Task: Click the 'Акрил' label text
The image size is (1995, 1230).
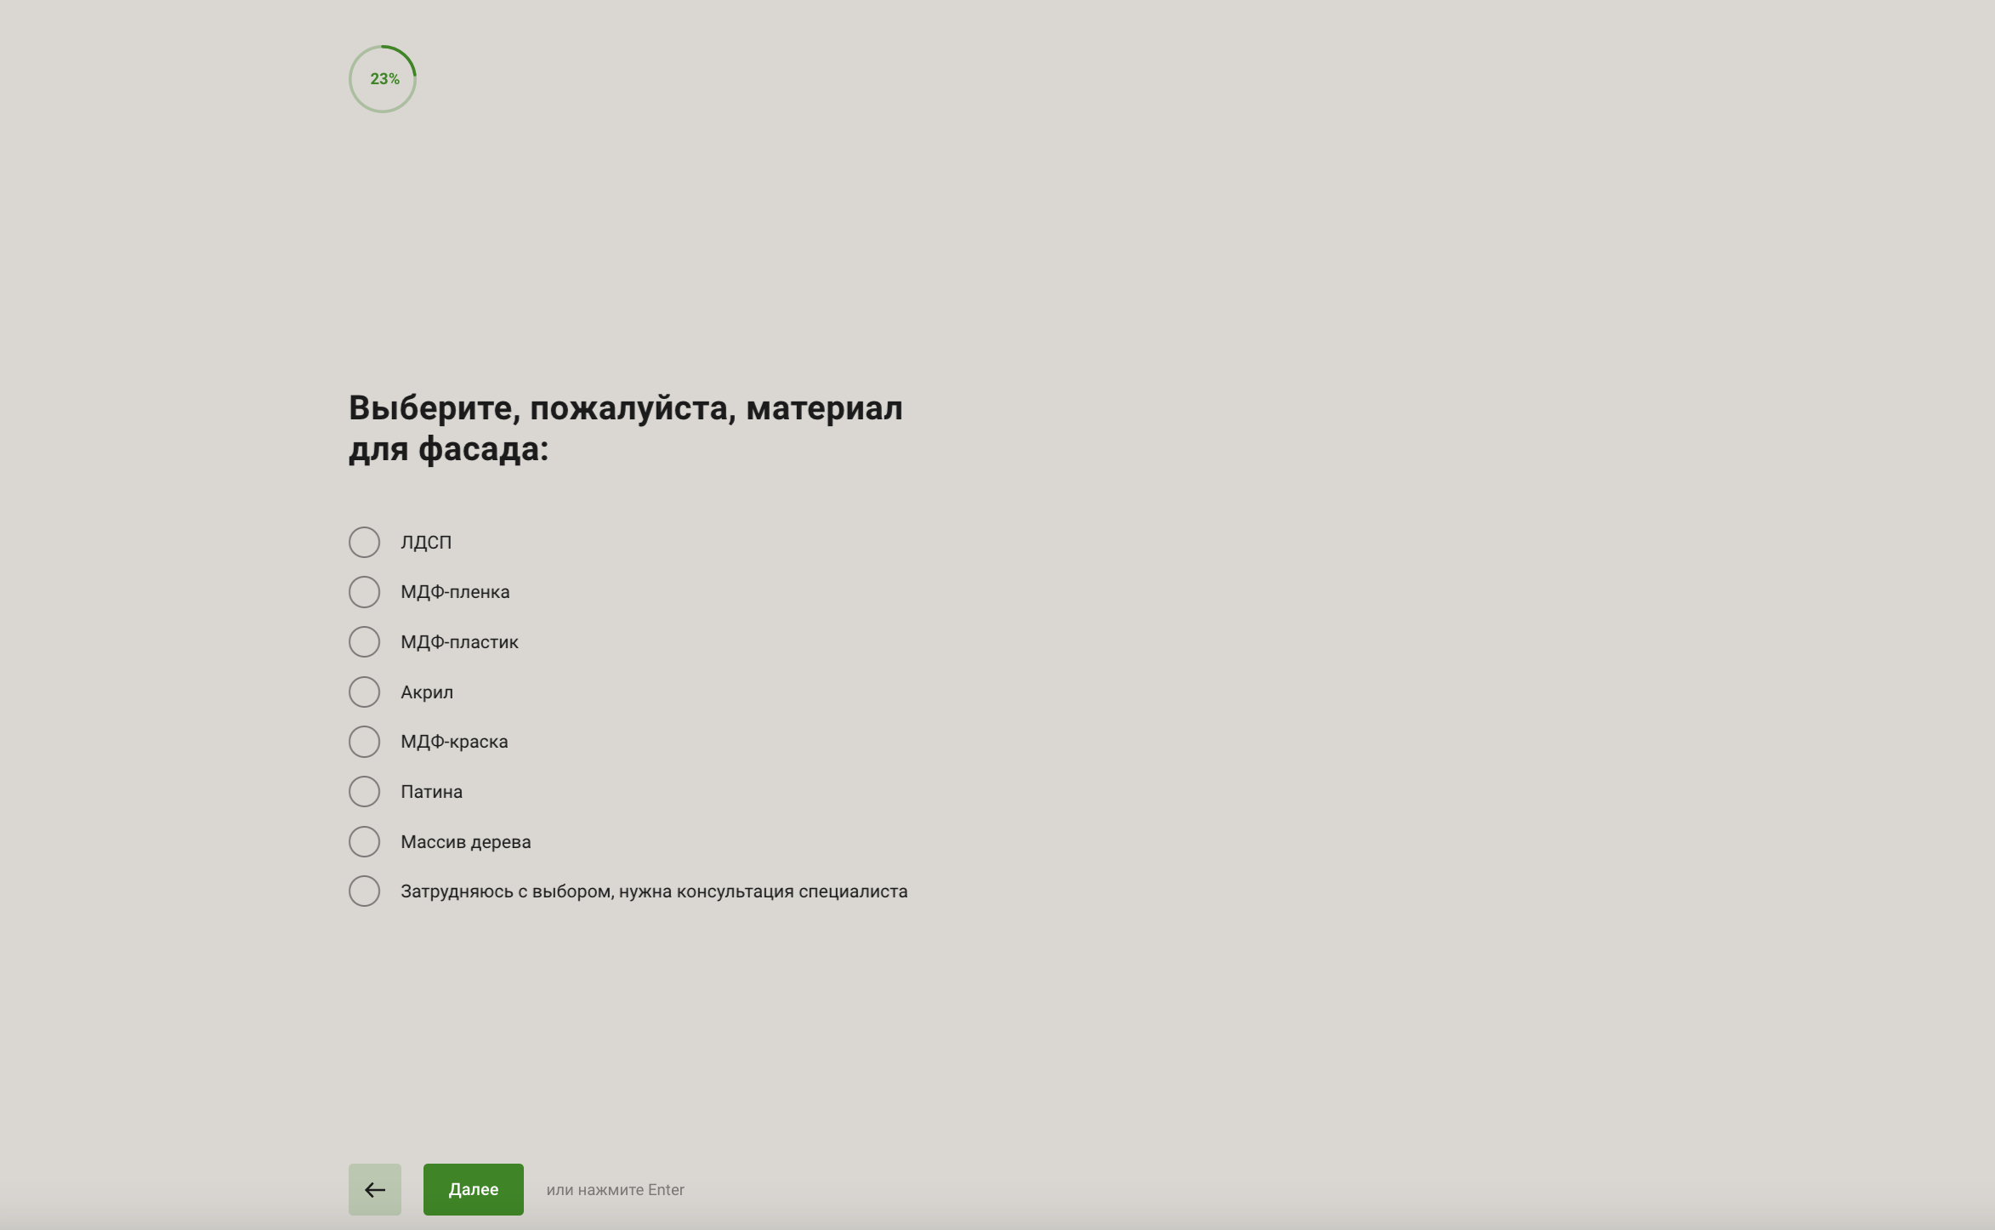Action: click(x=427, y=692)
